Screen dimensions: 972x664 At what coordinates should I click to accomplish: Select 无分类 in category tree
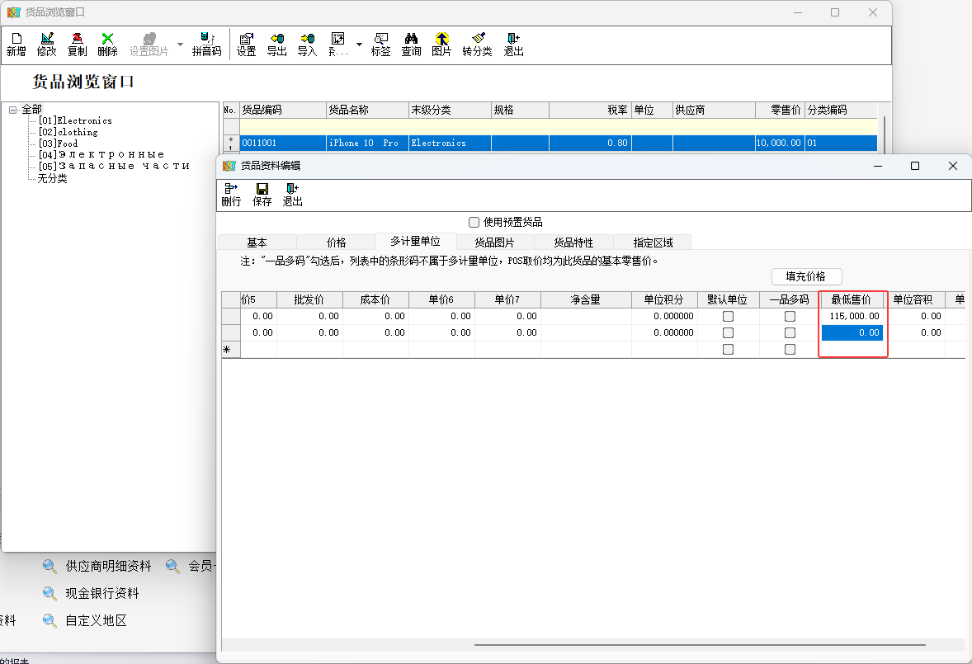[x=52, y=178]
